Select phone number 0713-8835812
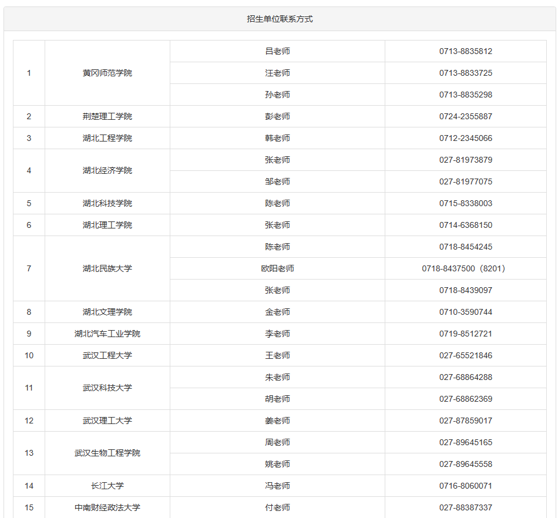Image resolution: width=558 pixels, height=518 pixels. (465, 51)
